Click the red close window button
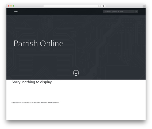The image size is (152, 129). coord(9,6)
